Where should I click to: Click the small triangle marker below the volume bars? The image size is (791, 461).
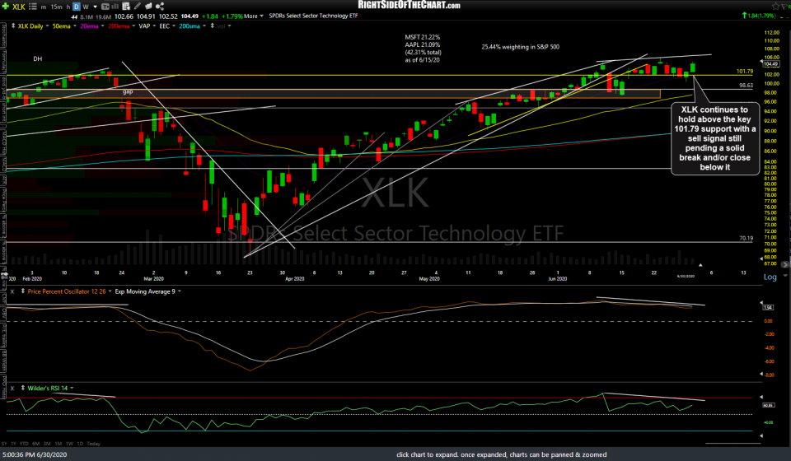click(700, 264)
